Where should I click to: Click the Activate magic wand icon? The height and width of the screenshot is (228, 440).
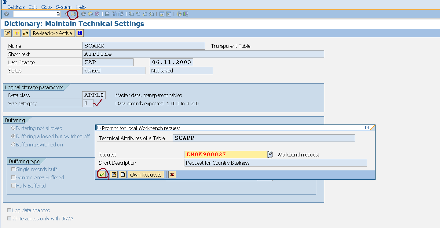pos(17,33)
